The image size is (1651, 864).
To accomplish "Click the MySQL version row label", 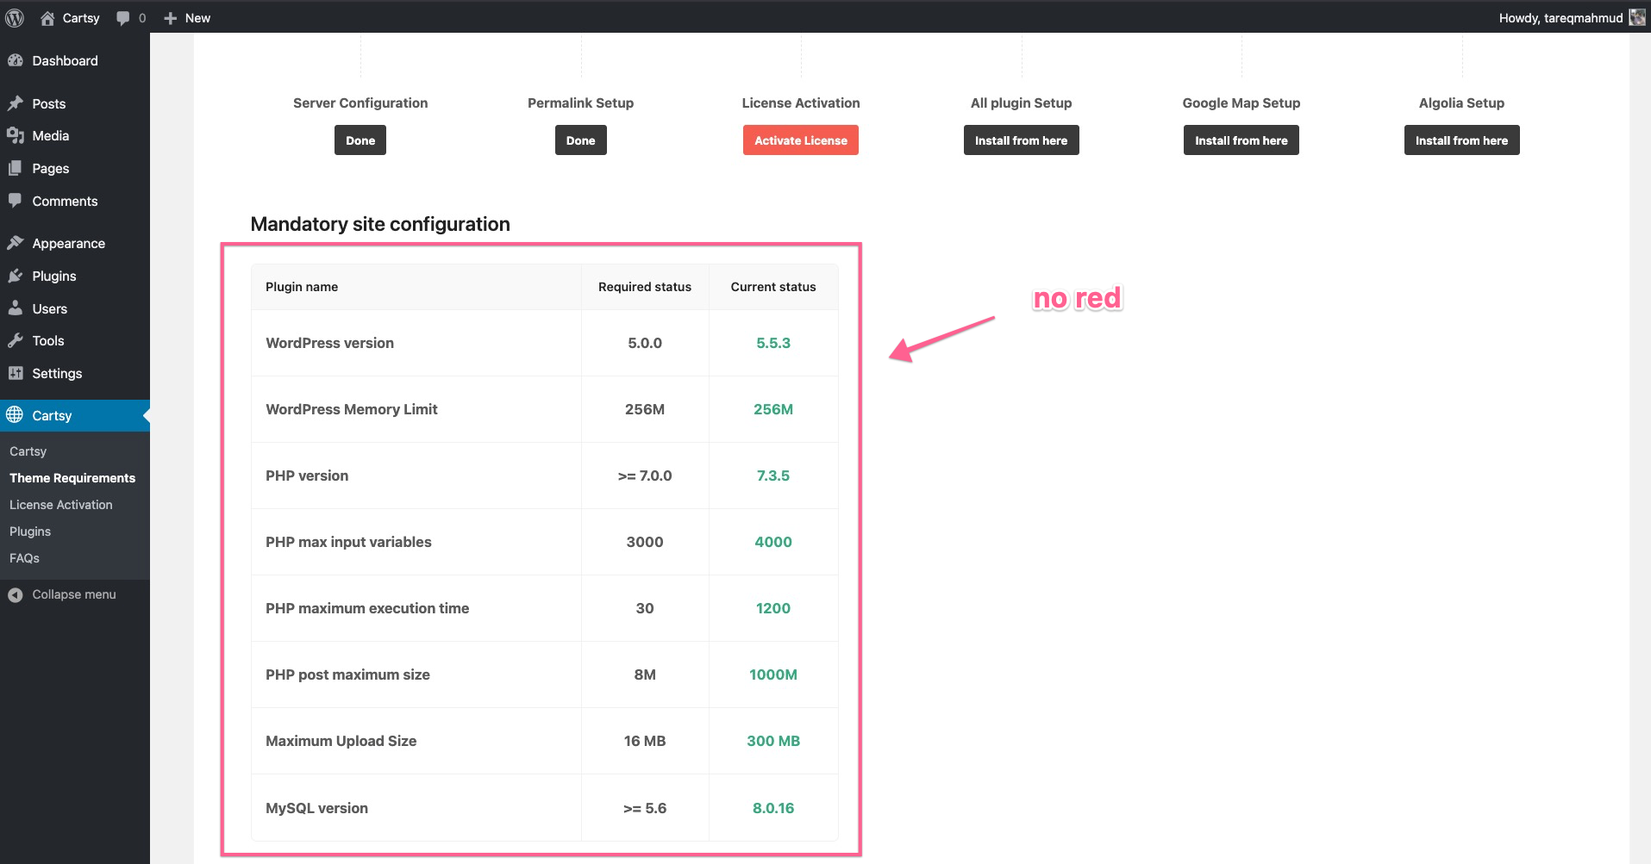I will [316, 808].
